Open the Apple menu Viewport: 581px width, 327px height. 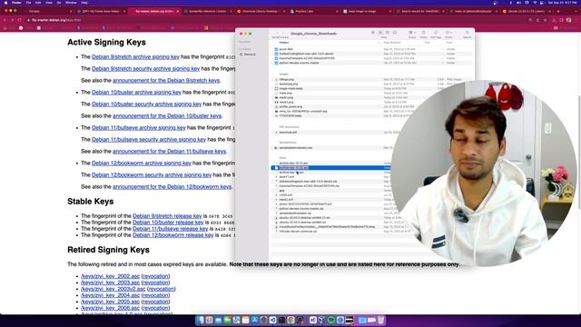[x=5, y=3]
